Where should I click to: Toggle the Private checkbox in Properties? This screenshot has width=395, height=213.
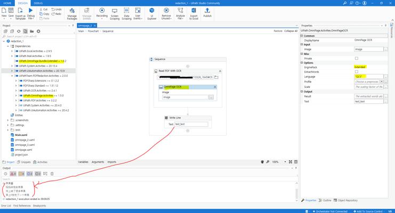357,59
